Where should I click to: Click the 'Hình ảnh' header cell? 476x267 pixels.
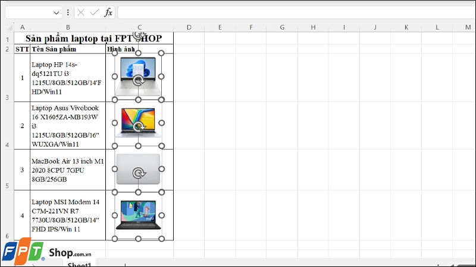[139, 49]
